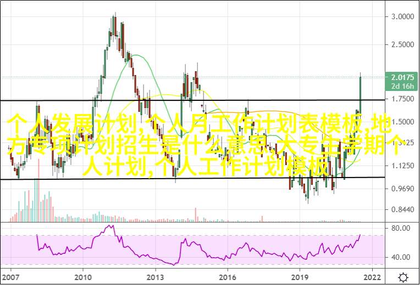Click the 1.7500 price axis label
Viewport: 420px width, 285px height.
[402, 99]
